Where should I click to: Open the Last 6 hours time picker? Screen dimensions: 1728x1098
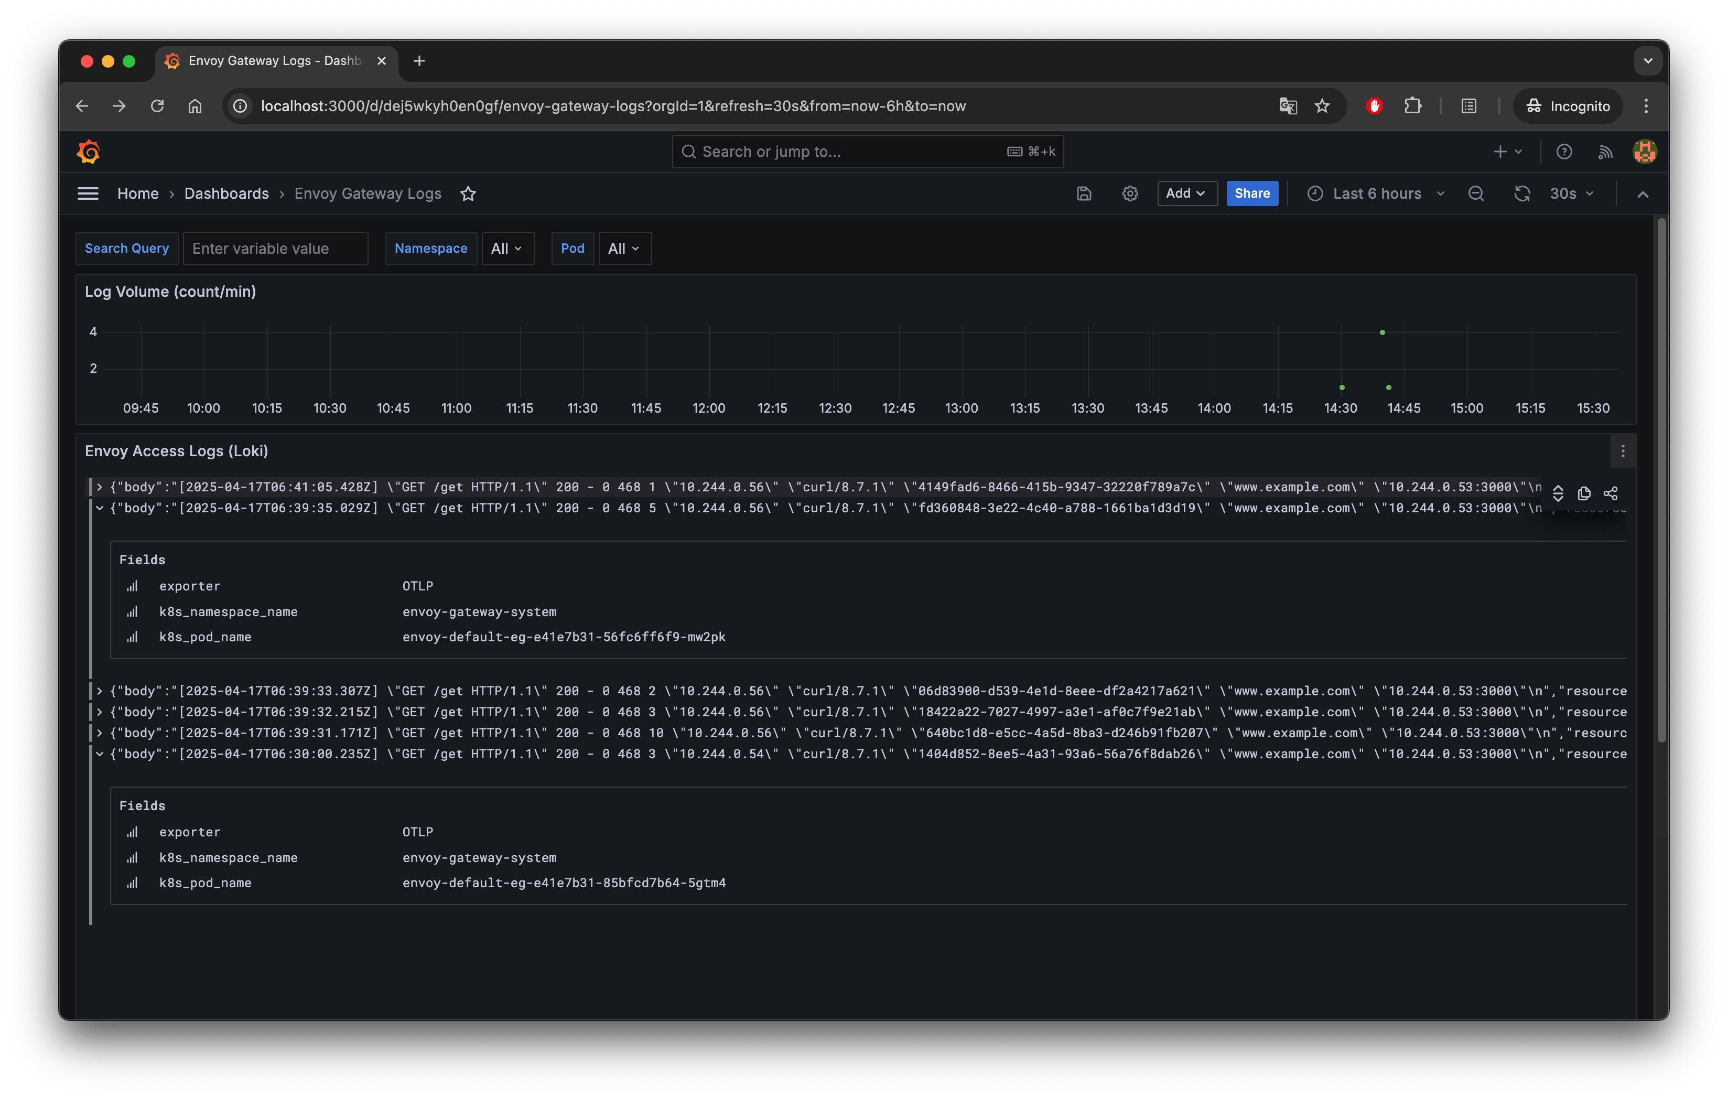[x=1376, y=194]
